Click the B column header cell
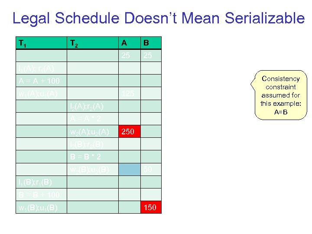 tap(151, 43)
